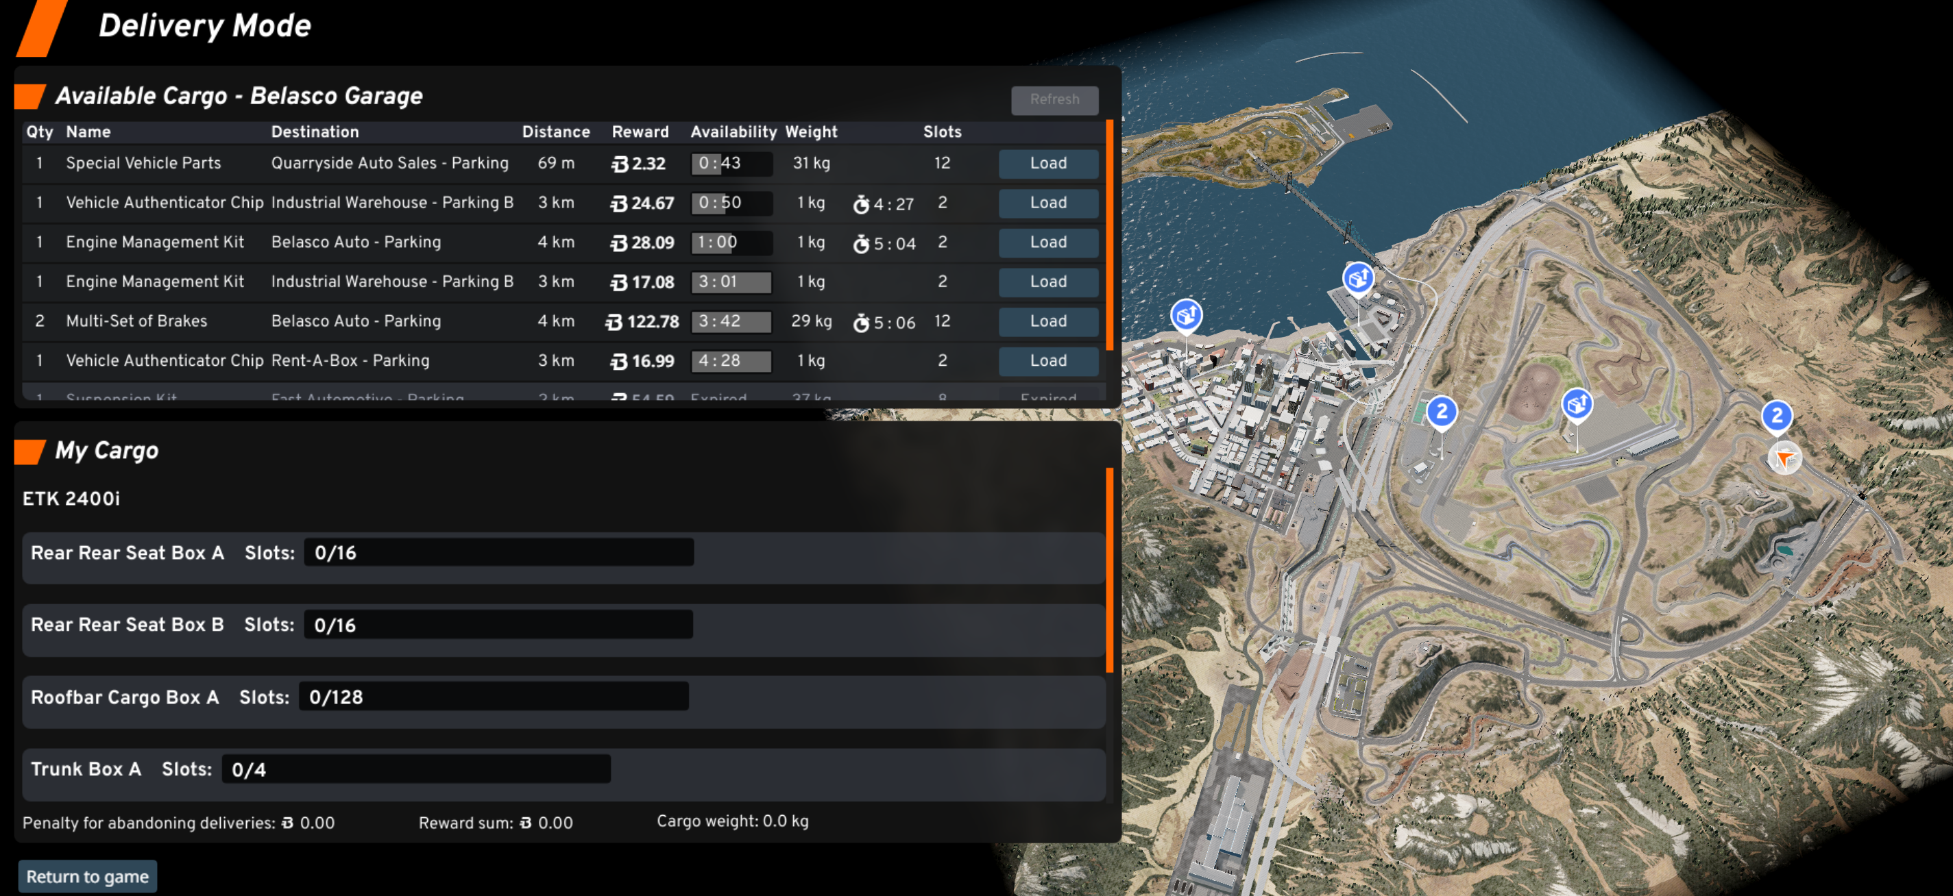Click the 5:06 stopwatch icon for Multi-Set of Brakes
This screenshot has height=896, width=1953.
pos(860,323)
